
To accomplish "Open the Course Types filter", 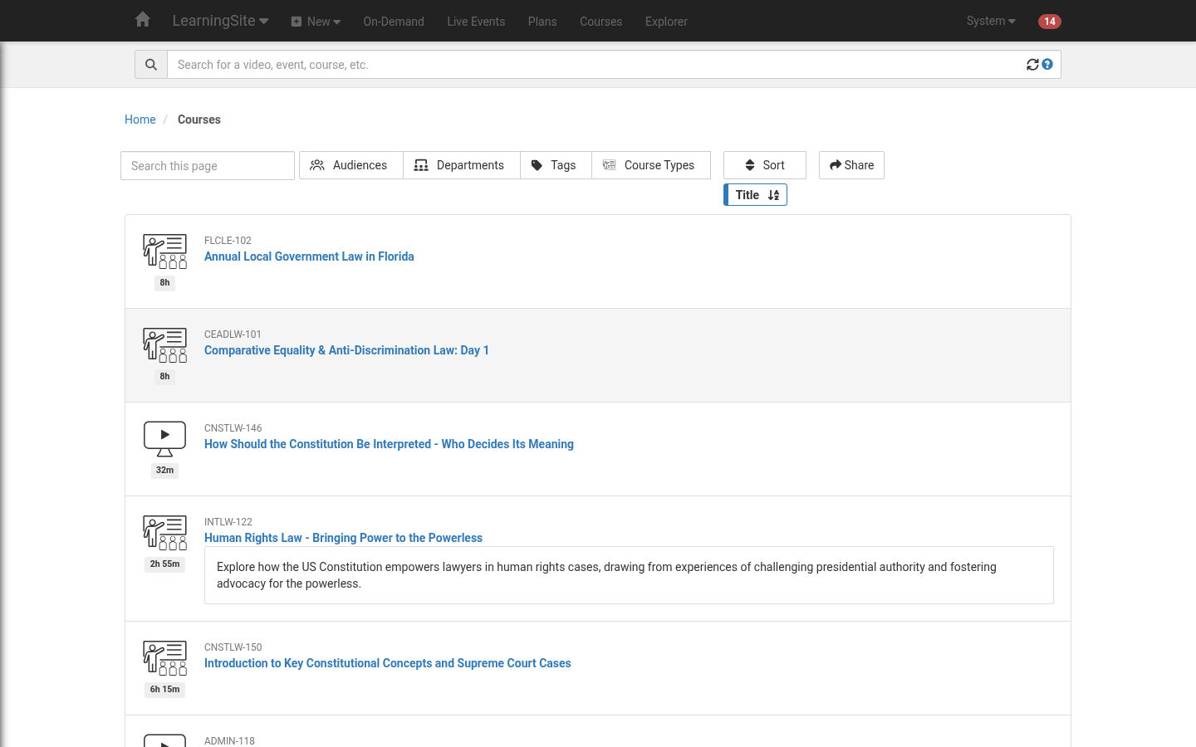I will click(x=651, y=165).
